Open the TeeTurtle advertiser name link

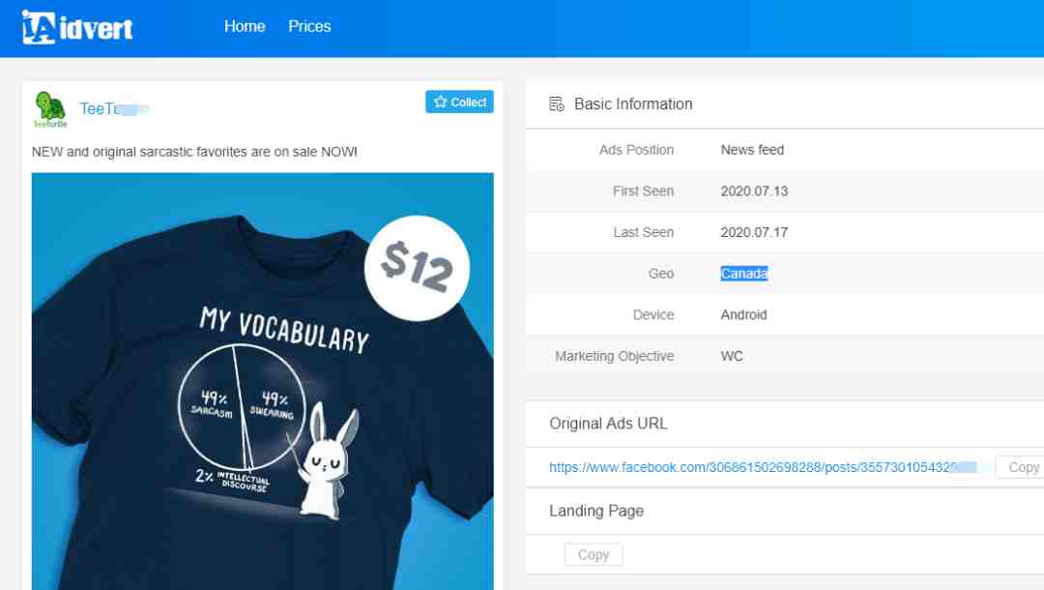tap(113, 108)
